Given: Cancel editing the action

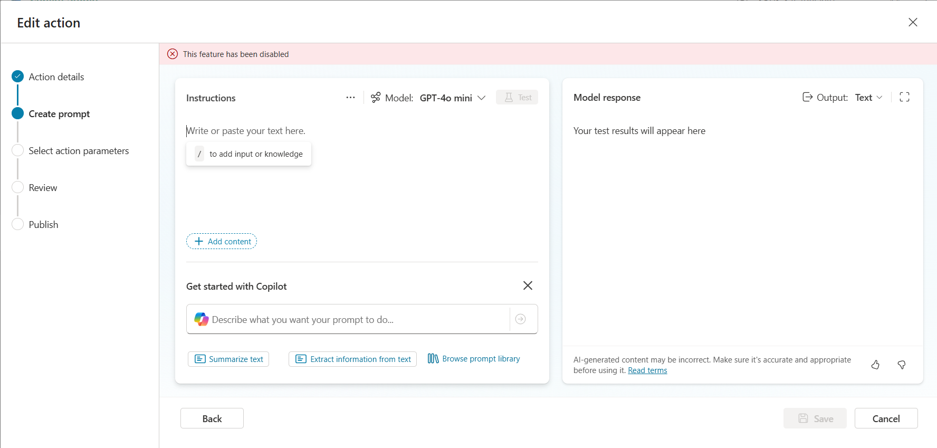Looking at the screenshot, I should 886,418.
